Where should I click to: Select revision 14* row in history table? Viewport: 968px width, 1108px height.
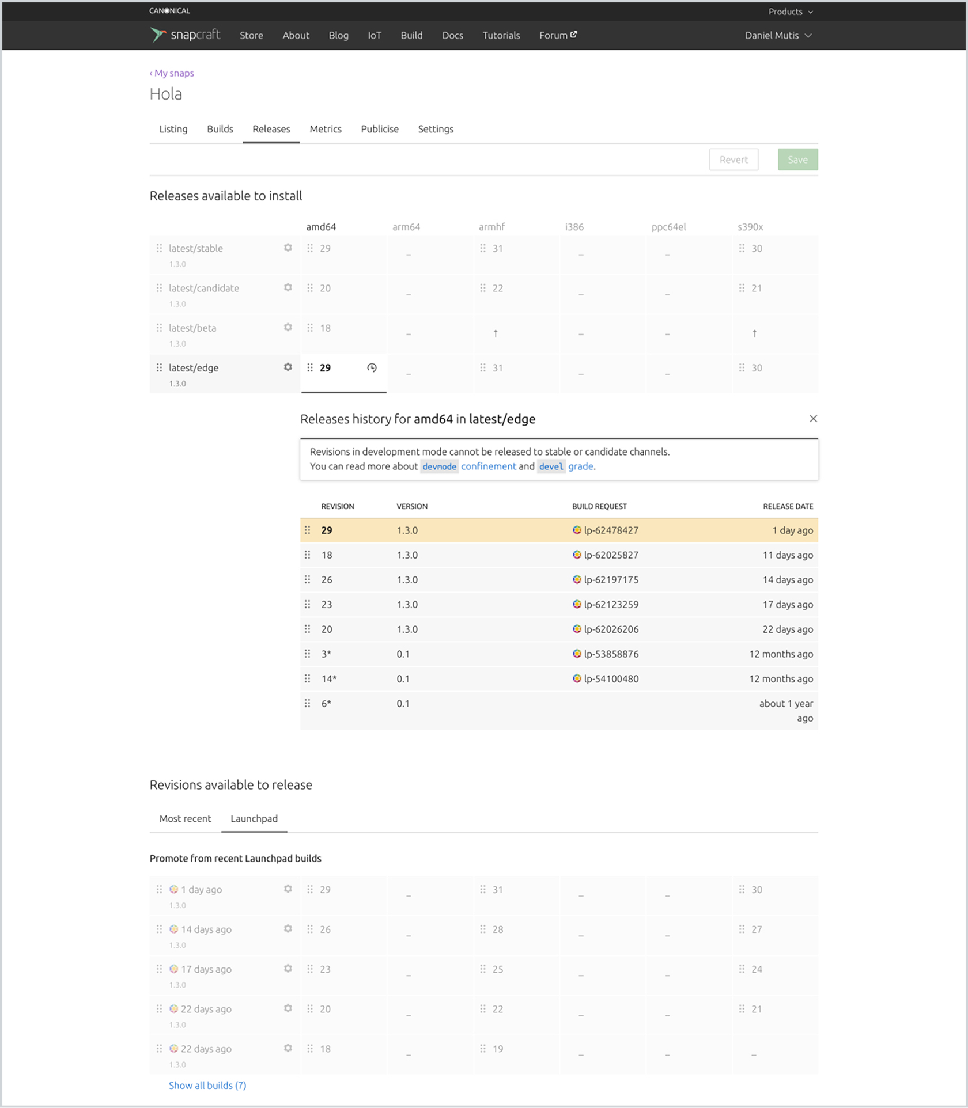pos(559,678)
